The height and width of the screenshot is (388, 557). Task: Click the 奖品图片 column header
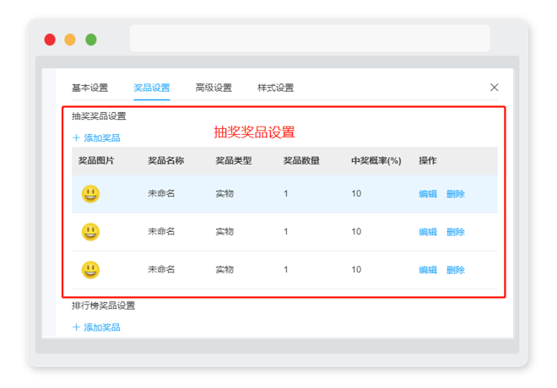tap(96, 161)
